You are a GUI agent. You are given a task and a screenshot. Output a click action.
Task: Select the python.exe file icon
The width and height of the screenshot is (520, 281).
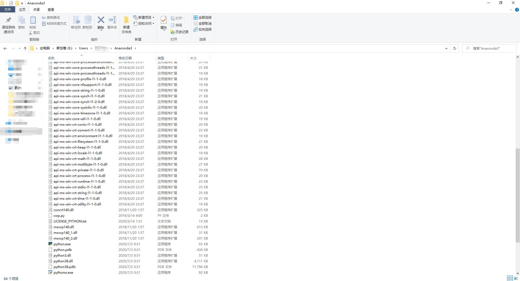[x=50, y=244]
